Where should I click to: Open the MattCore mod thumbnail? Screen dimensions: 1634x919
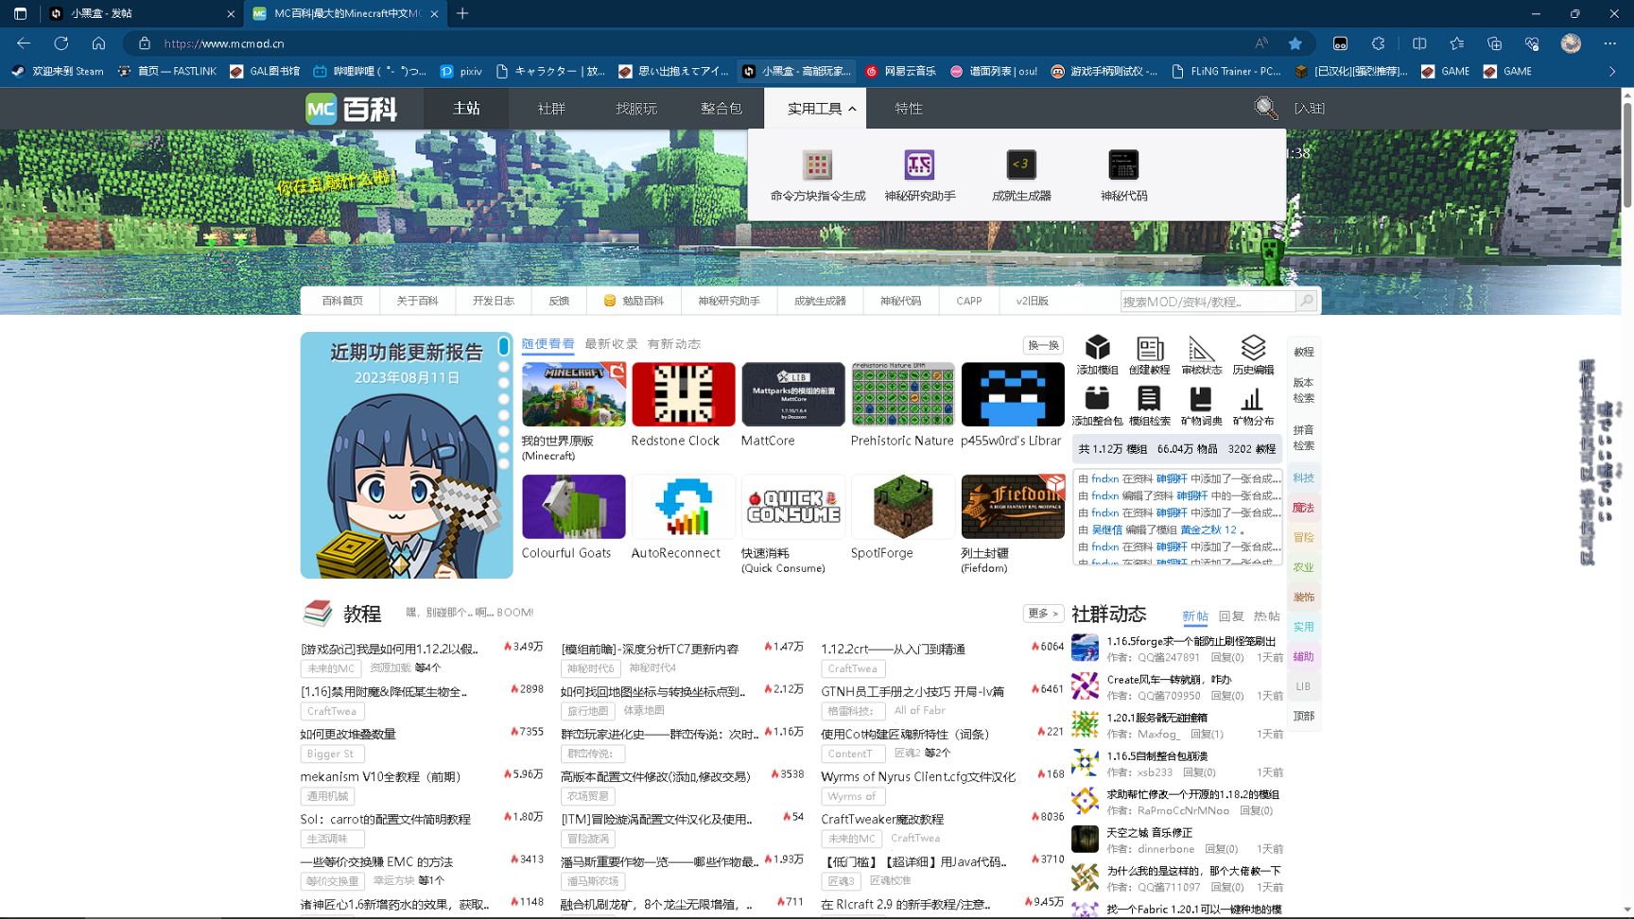point(793,394)
